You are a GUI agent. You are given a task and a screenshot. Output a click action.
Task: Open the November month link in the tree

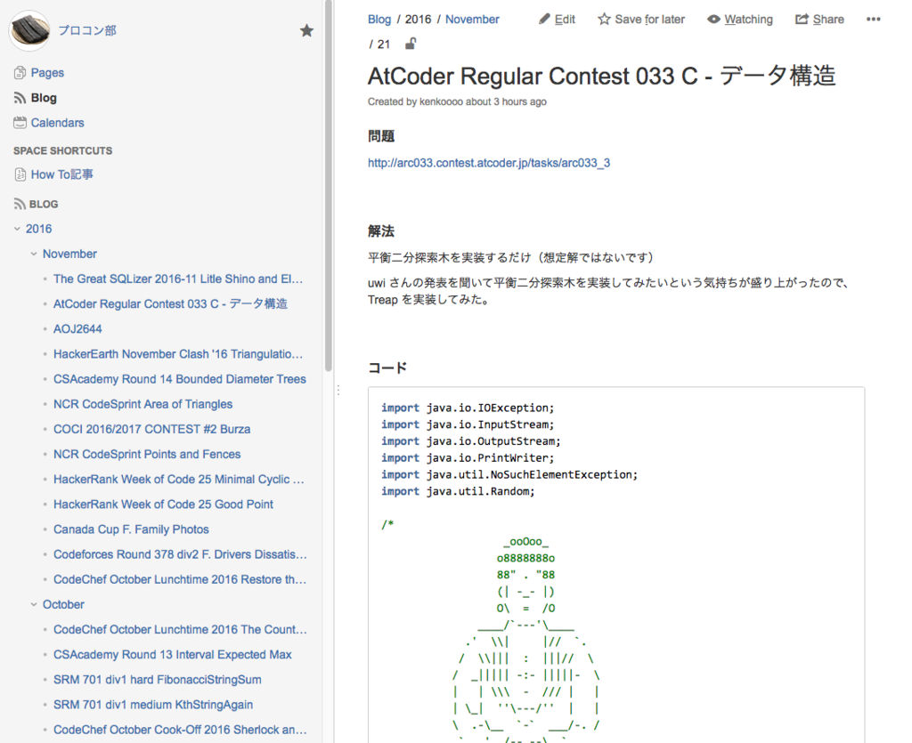point(69,254)
